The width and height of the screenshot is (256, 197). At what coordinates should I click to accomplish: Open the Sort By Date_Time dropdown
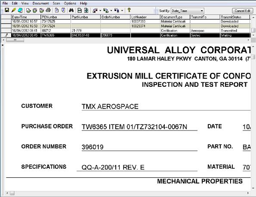(188, 11)
